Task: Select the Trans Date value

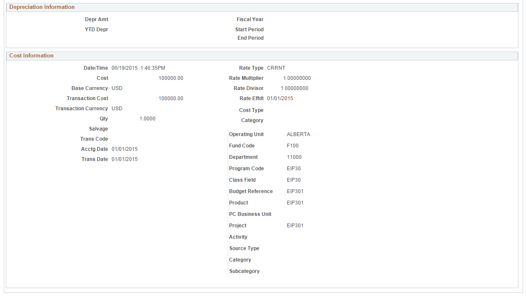Action: coord(124,159)
